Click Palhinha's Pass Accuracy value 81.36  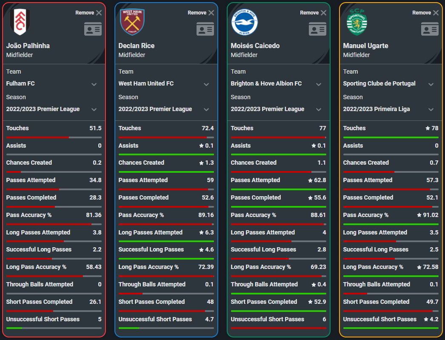click(94, 215)
